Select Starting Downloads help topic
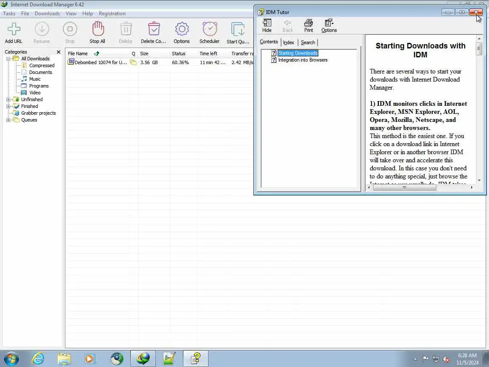489x367 pixels. click(298, 53)
